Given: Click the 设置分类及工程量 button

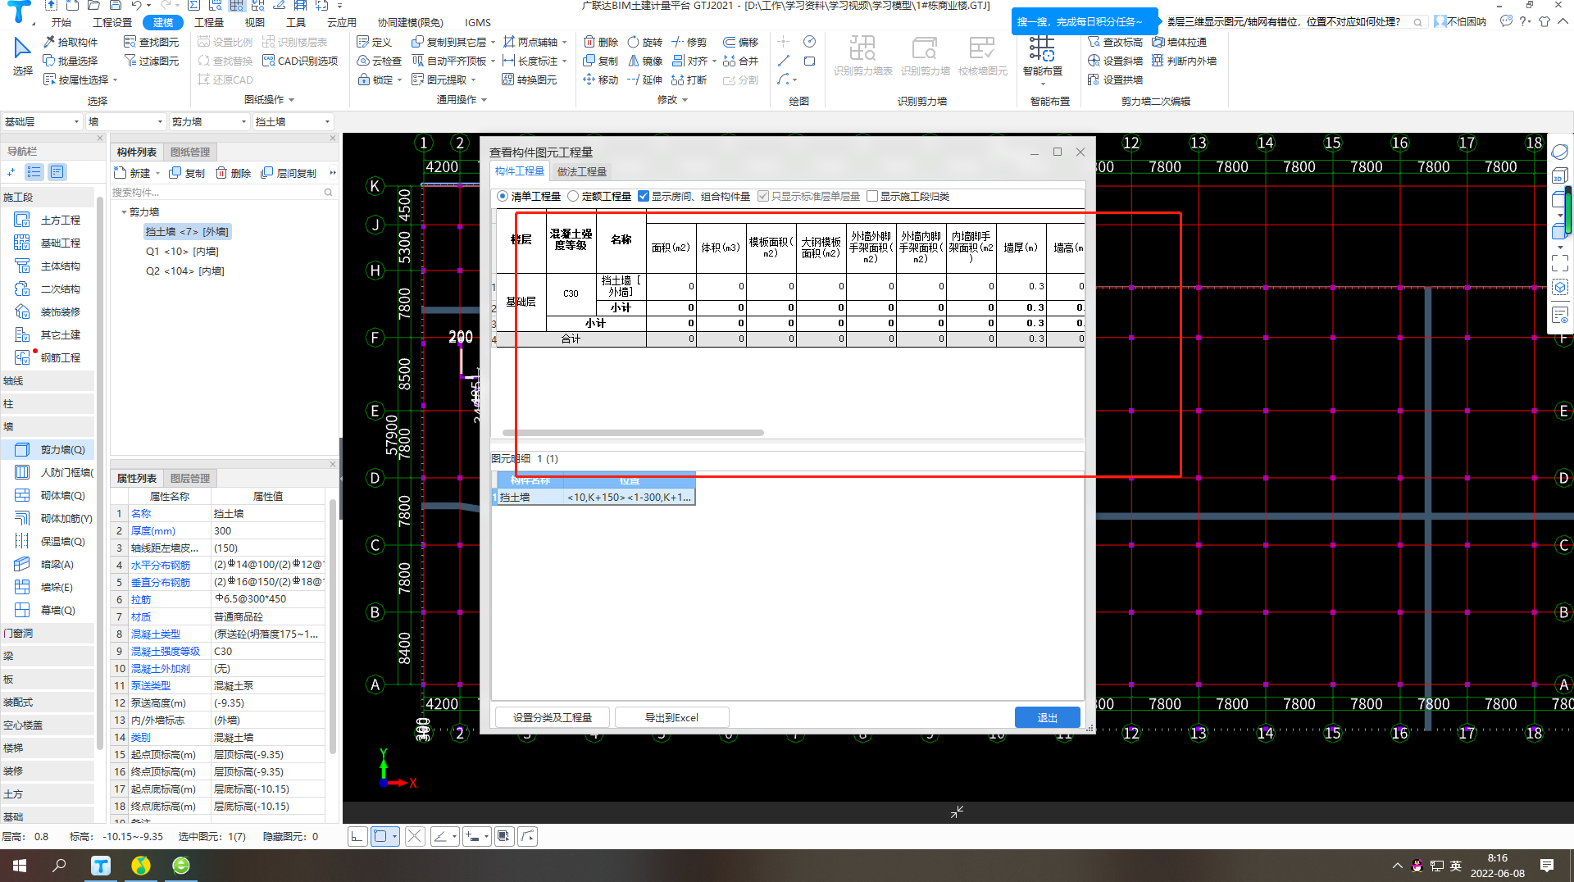Looking at the screenshot, I should click(553, 717).
